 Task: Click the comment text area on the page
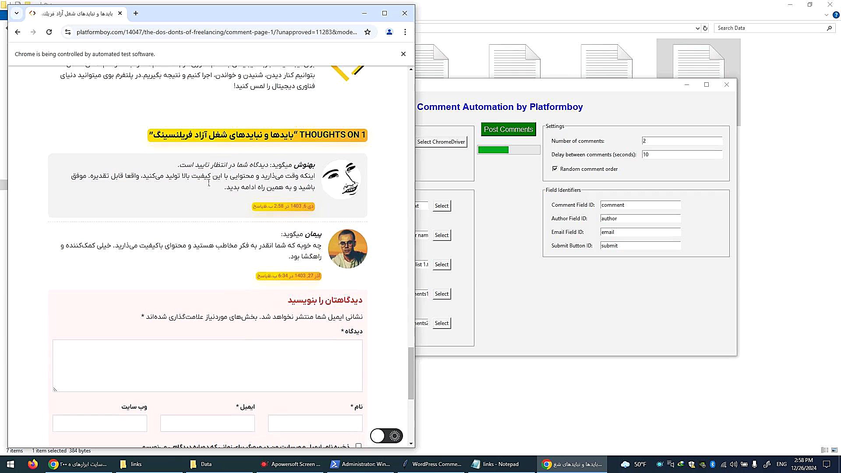coord(208,366)
